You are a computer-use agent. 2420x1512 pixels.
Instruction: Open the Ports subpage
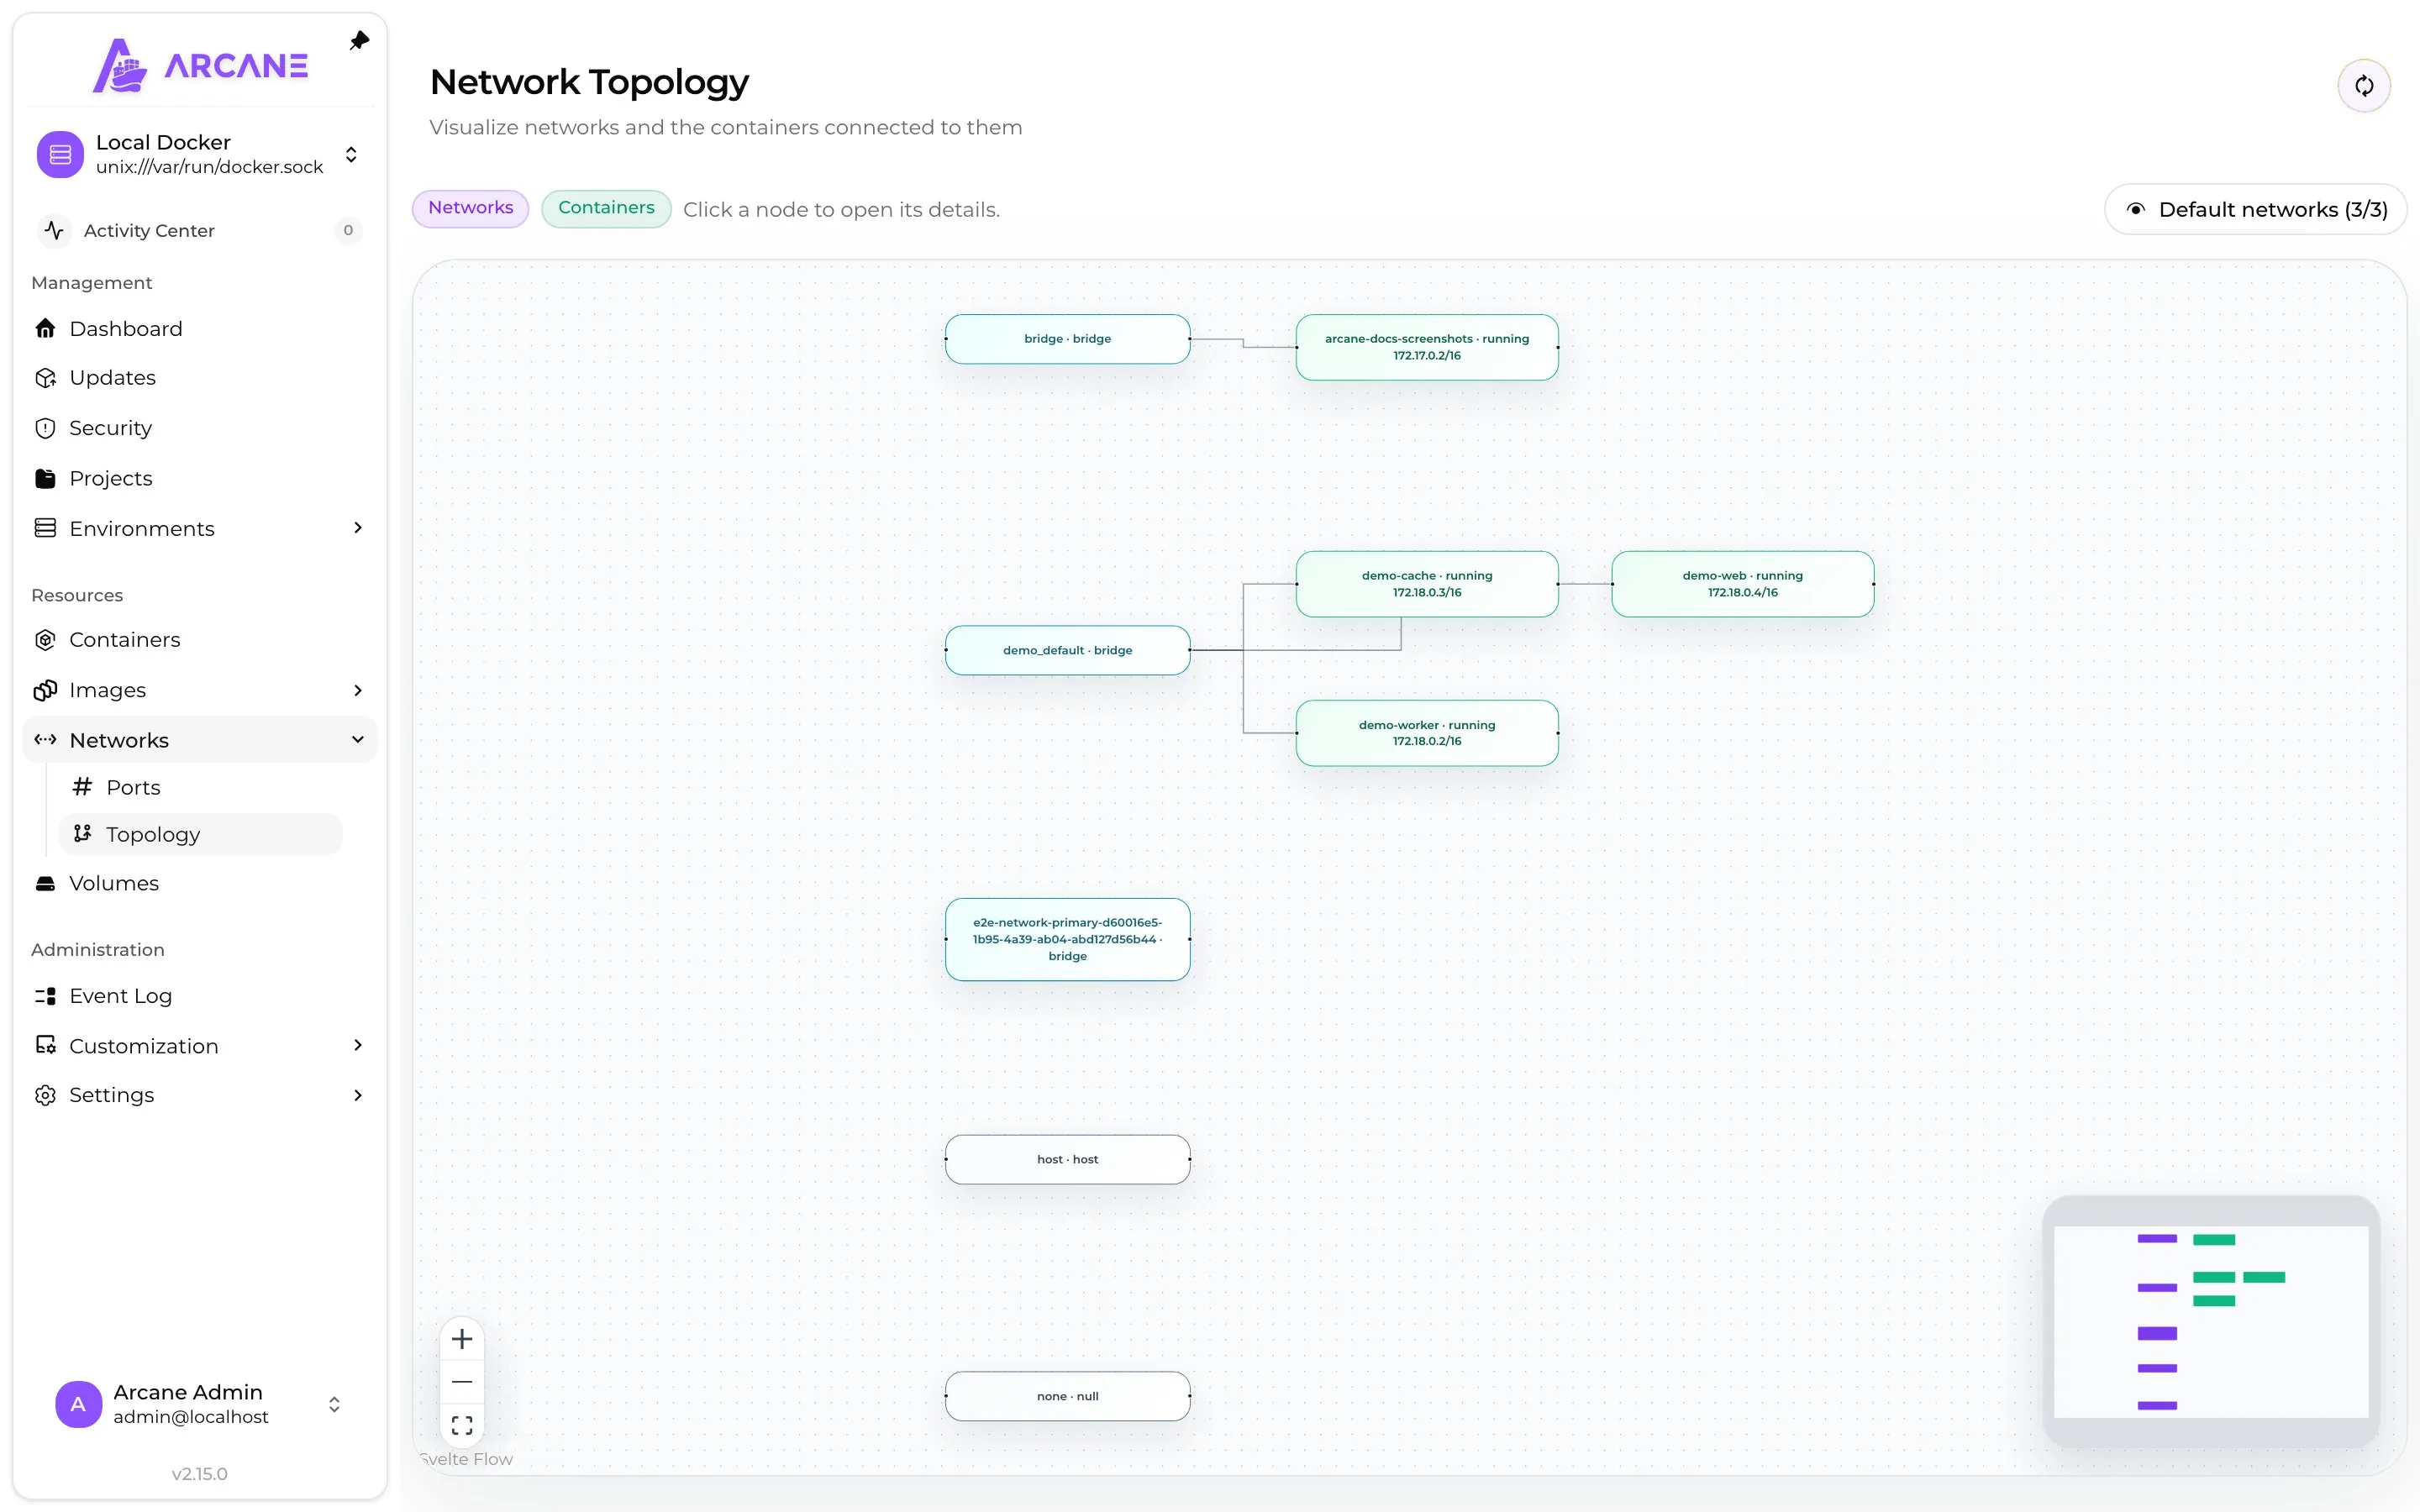(x=200, y=787)
